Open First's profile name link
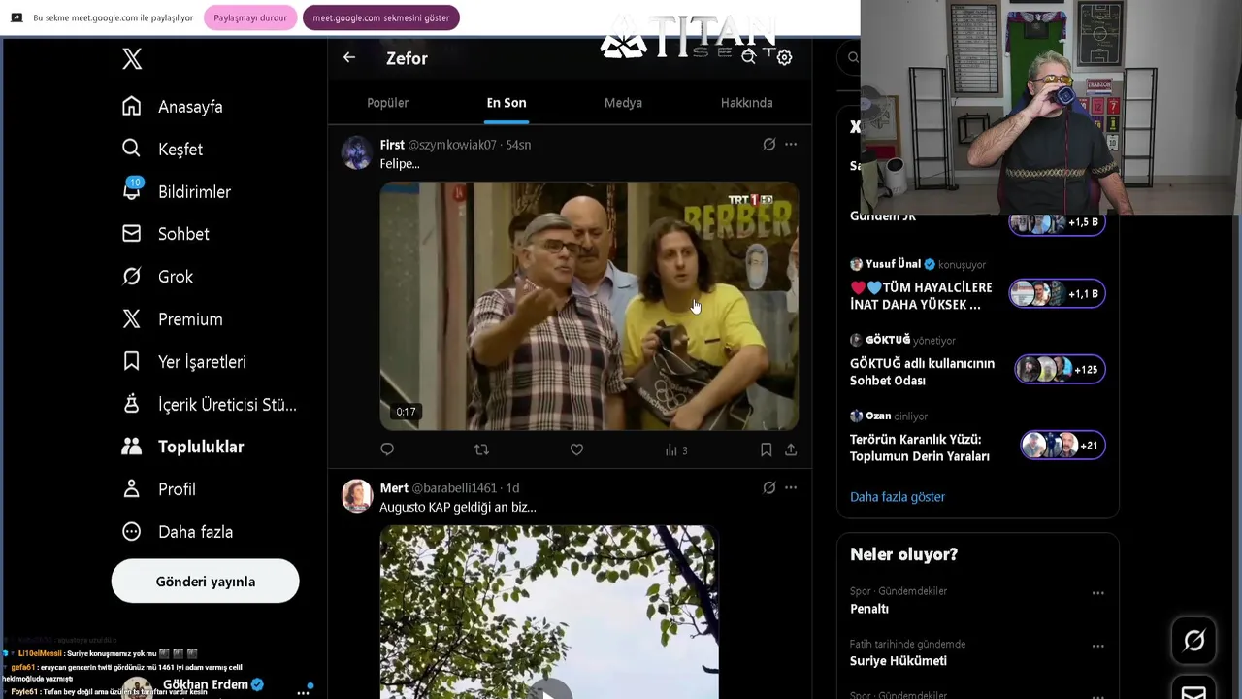 click(392, 145)
